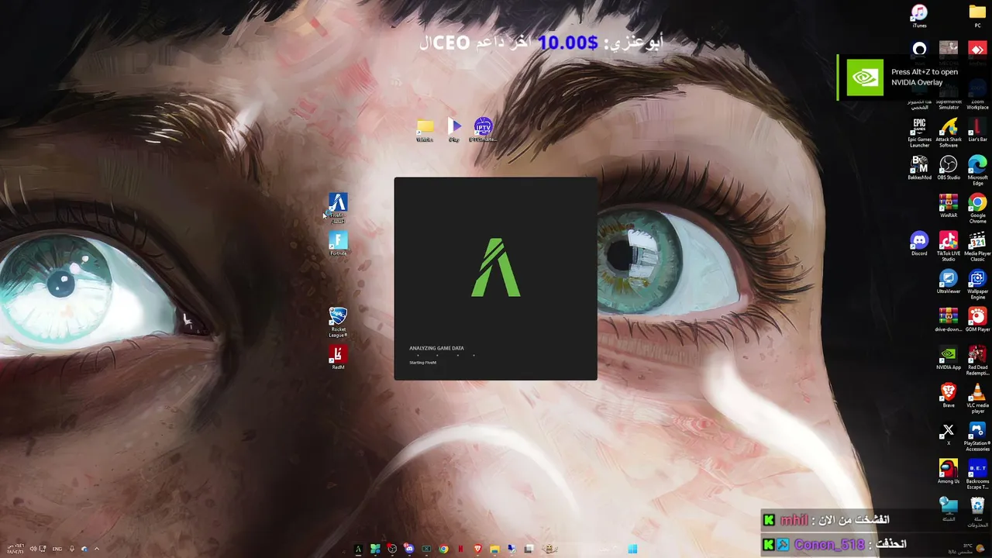Open Attack Shark Software shortcut
The image size is (992, 558).
tap(949, 133)
